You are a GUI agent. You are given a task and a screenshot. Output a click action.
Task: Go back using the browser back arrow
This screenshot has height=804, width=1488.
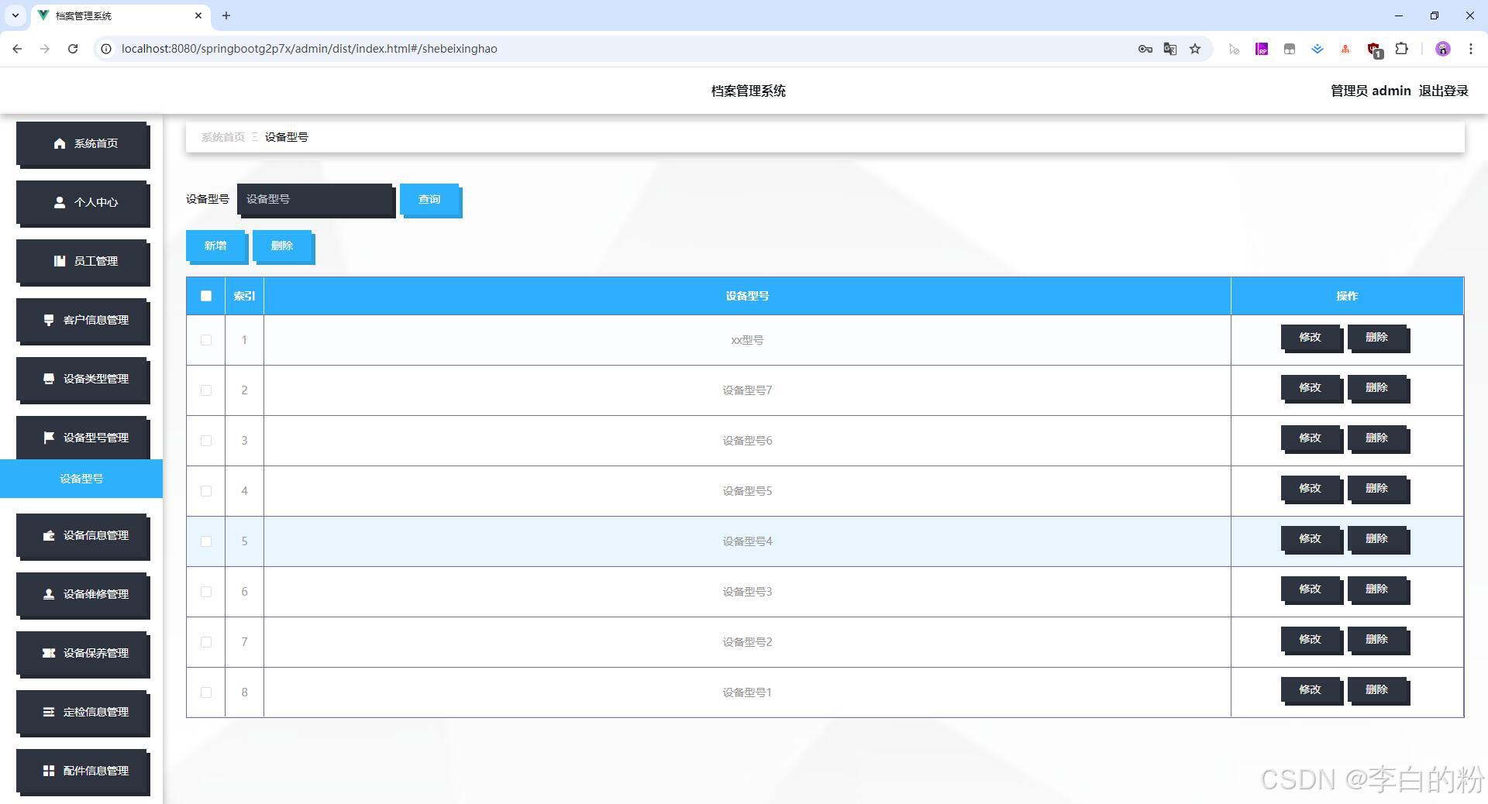click(x=17, y=49)
